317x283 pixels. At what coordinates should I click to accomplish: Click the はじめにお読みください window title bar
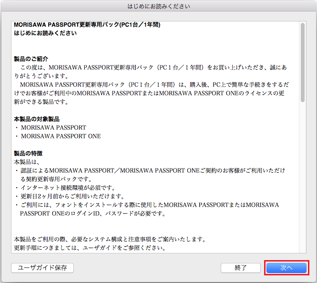click(x=158, y=6)
